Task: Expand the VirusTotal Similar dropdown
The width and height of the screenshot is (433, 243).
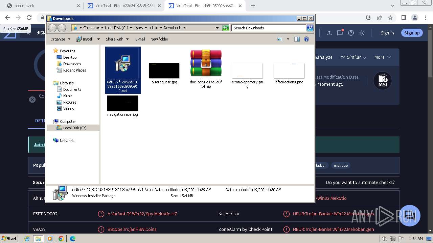Action: [353, 57]
